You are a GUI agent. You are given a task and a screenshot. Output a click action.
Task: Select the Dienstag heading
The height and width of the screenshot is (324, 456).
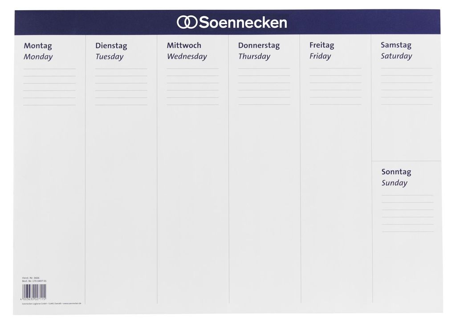pos(111,46)
